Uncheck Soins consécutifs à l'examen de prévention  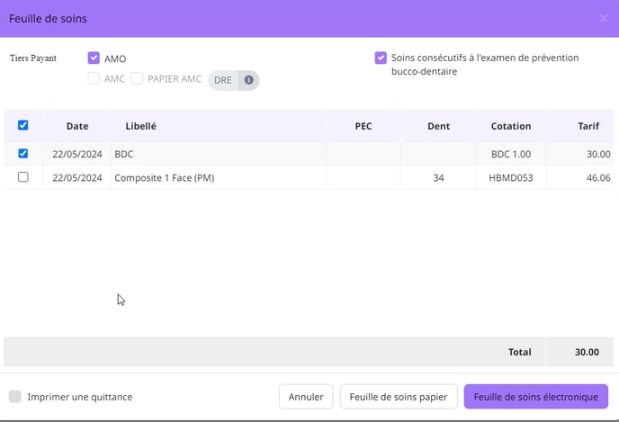tap(381, 58)
